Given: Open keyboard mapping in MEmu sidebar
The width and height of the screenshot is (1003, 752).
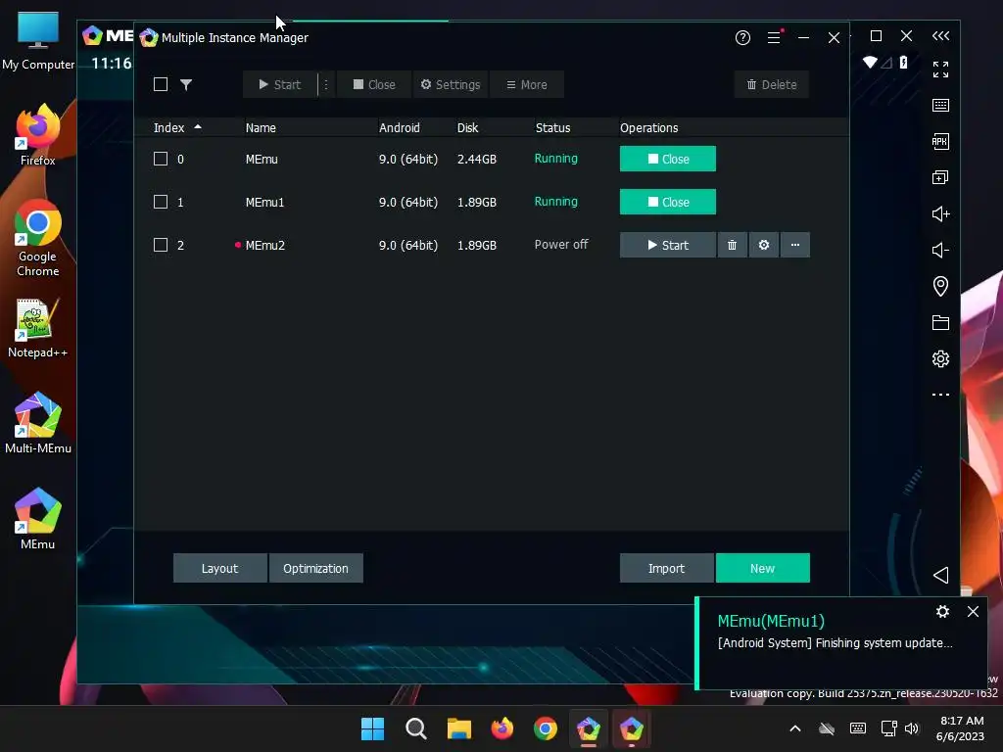Looking at the screenshot, I should click(x=940, y=106).
